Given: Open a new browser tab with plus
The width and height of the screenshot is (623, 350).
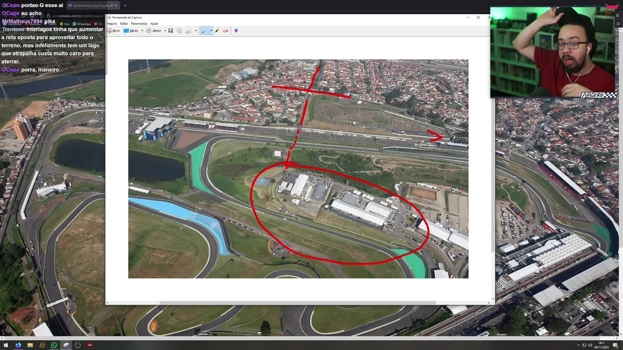Looking at the screenshot, I should pos(125,5).
